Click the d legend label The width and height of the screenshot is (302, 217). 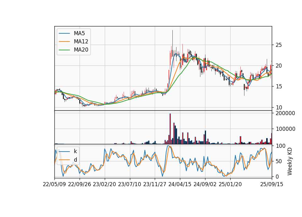[75, 160]
